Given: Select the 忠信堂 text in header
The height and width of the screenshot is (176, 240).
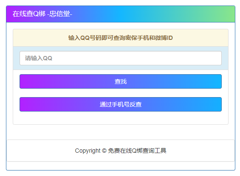Looking at the screenshot, I should coord(60,14).
